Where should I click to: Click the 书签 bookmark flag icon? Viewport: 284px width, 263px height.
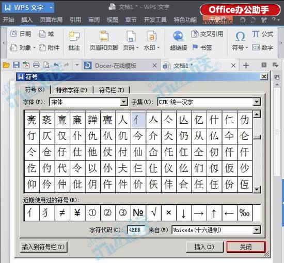[x=195, y=47]
